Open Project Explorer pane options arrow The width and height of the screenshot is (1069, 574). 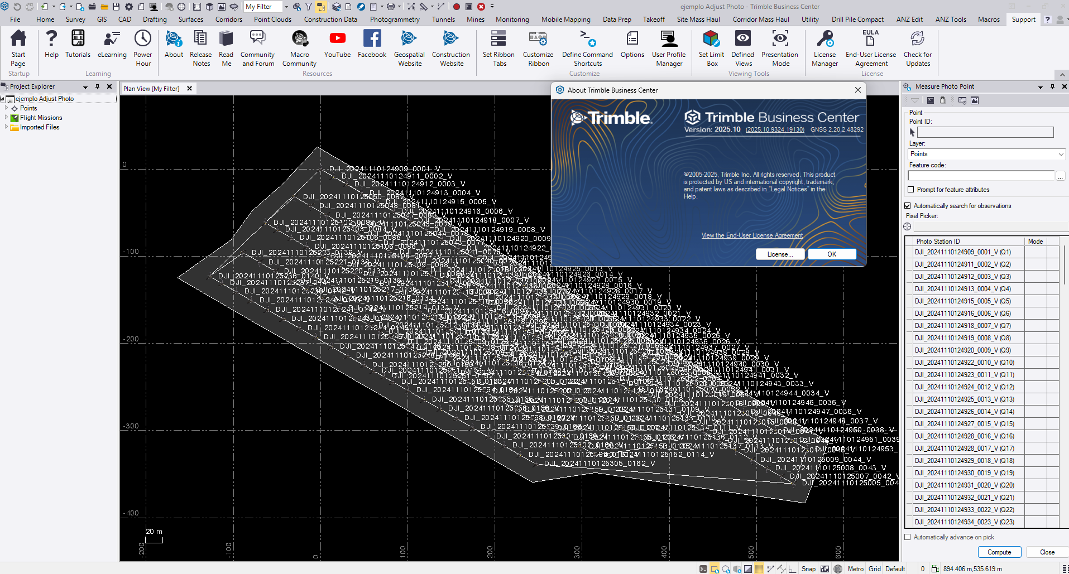pyautogui.click(x=85, y=87)
